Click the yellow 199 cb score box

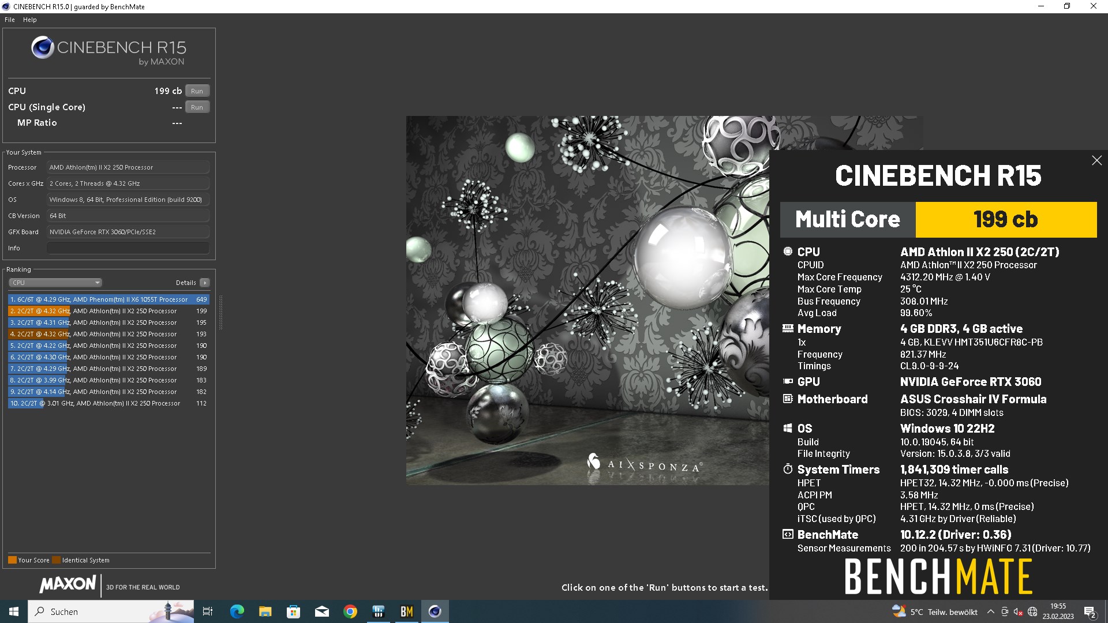pos(1006,219)
